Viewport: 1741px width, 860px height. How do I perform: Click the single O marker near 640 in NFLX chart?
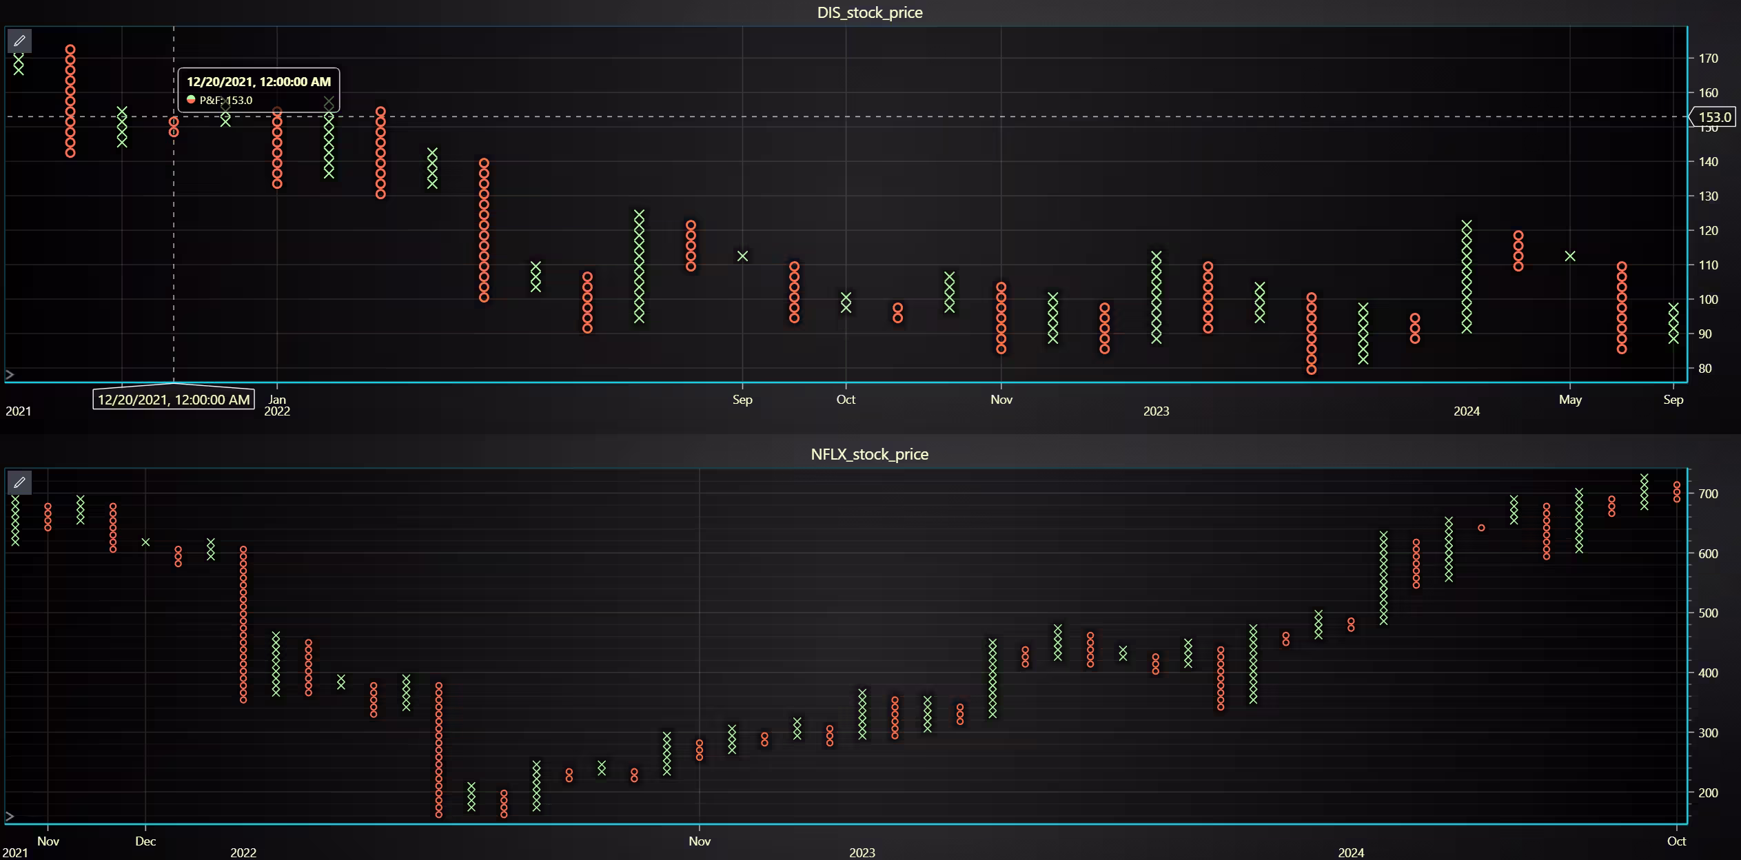point(1481,528)
